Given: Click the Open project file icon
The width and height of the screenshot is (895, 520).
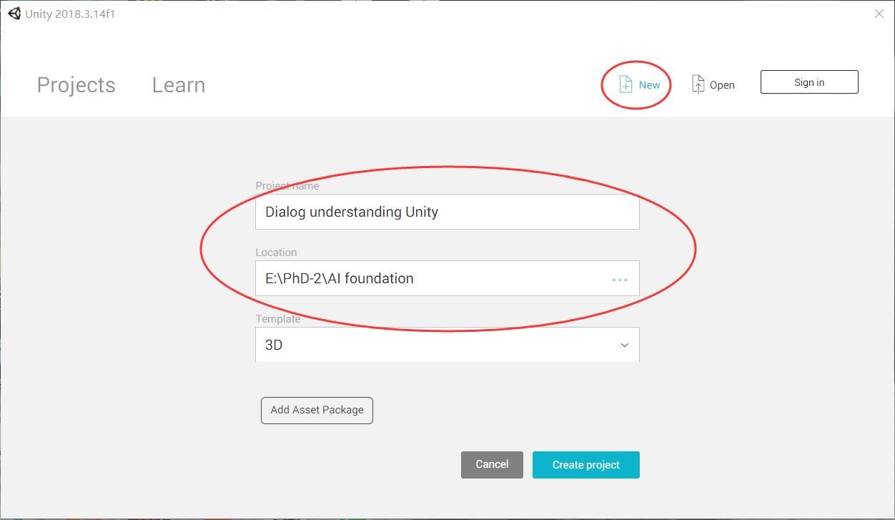Looking at the screenshot, I should point(698,84).
